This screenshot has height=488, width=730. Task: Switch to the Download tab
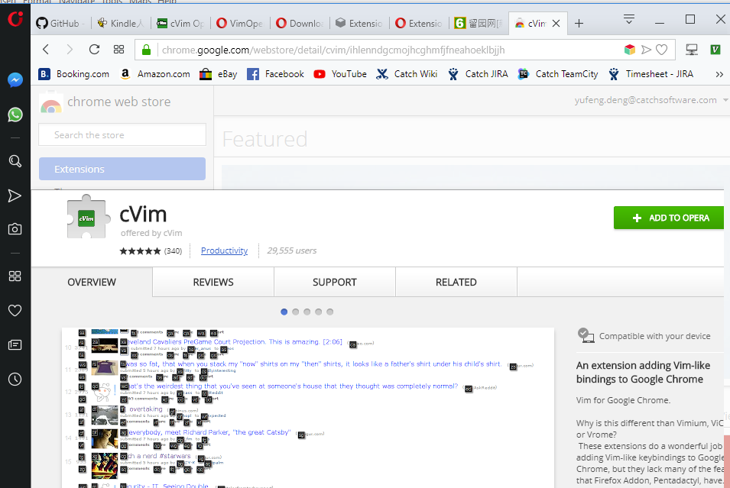pos(300,23)
